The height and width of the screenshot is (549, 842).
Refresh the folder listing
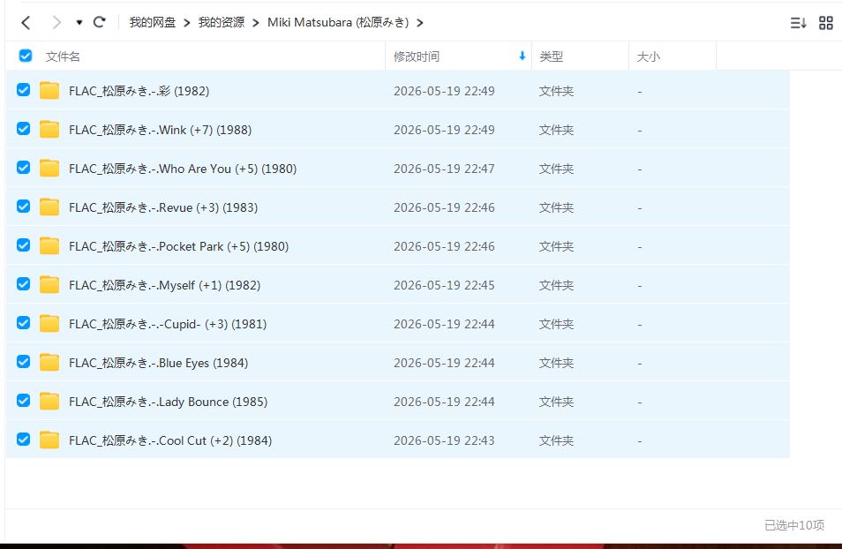[100, 22]
